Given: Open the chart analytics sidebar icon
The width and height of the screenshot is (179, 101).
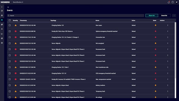Looking at the screenshot, I should point(2,34).
